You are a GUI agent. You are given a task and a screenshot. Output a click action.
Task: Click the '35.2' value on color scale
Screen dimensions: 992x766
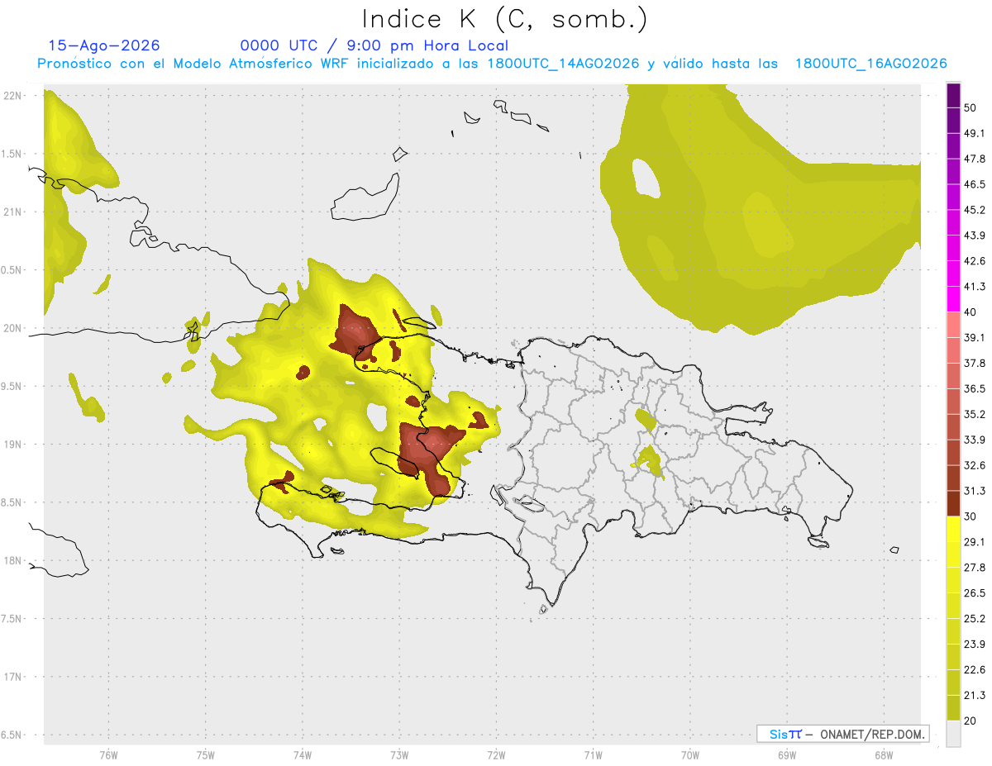(975, 414)
